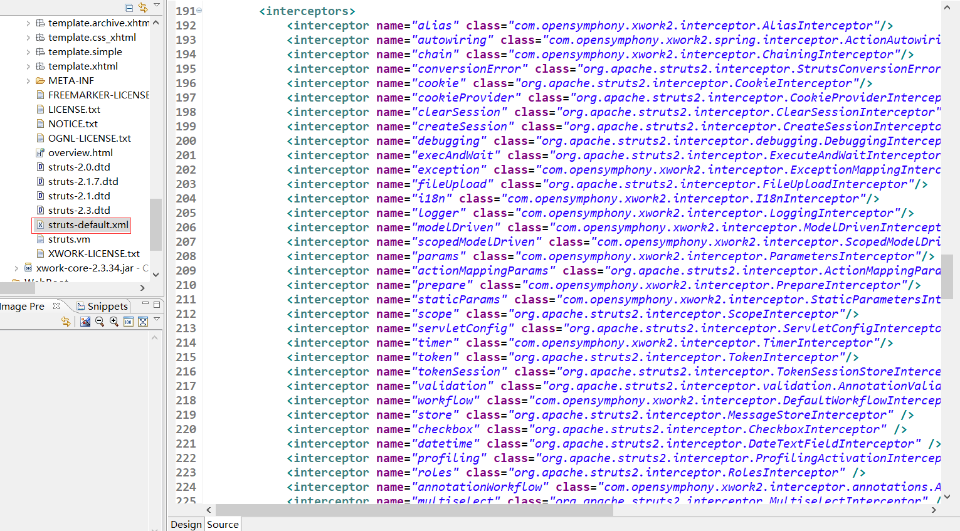This screenshot has width=960, height=531.
Task: Select OGNL-LICENSE.txt file
Action: [90, 139]
